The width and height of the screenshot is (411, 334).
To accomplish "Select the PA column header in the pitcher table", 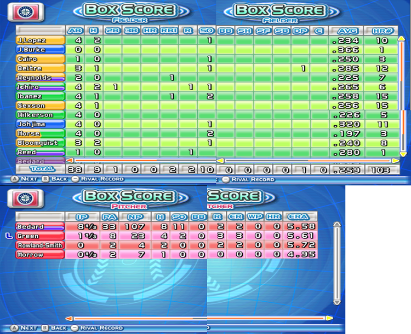I will [109, 217].
